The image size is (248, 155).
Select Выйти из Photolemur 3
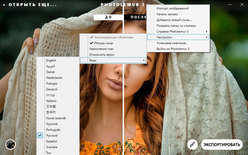click(x=178, y=49)
